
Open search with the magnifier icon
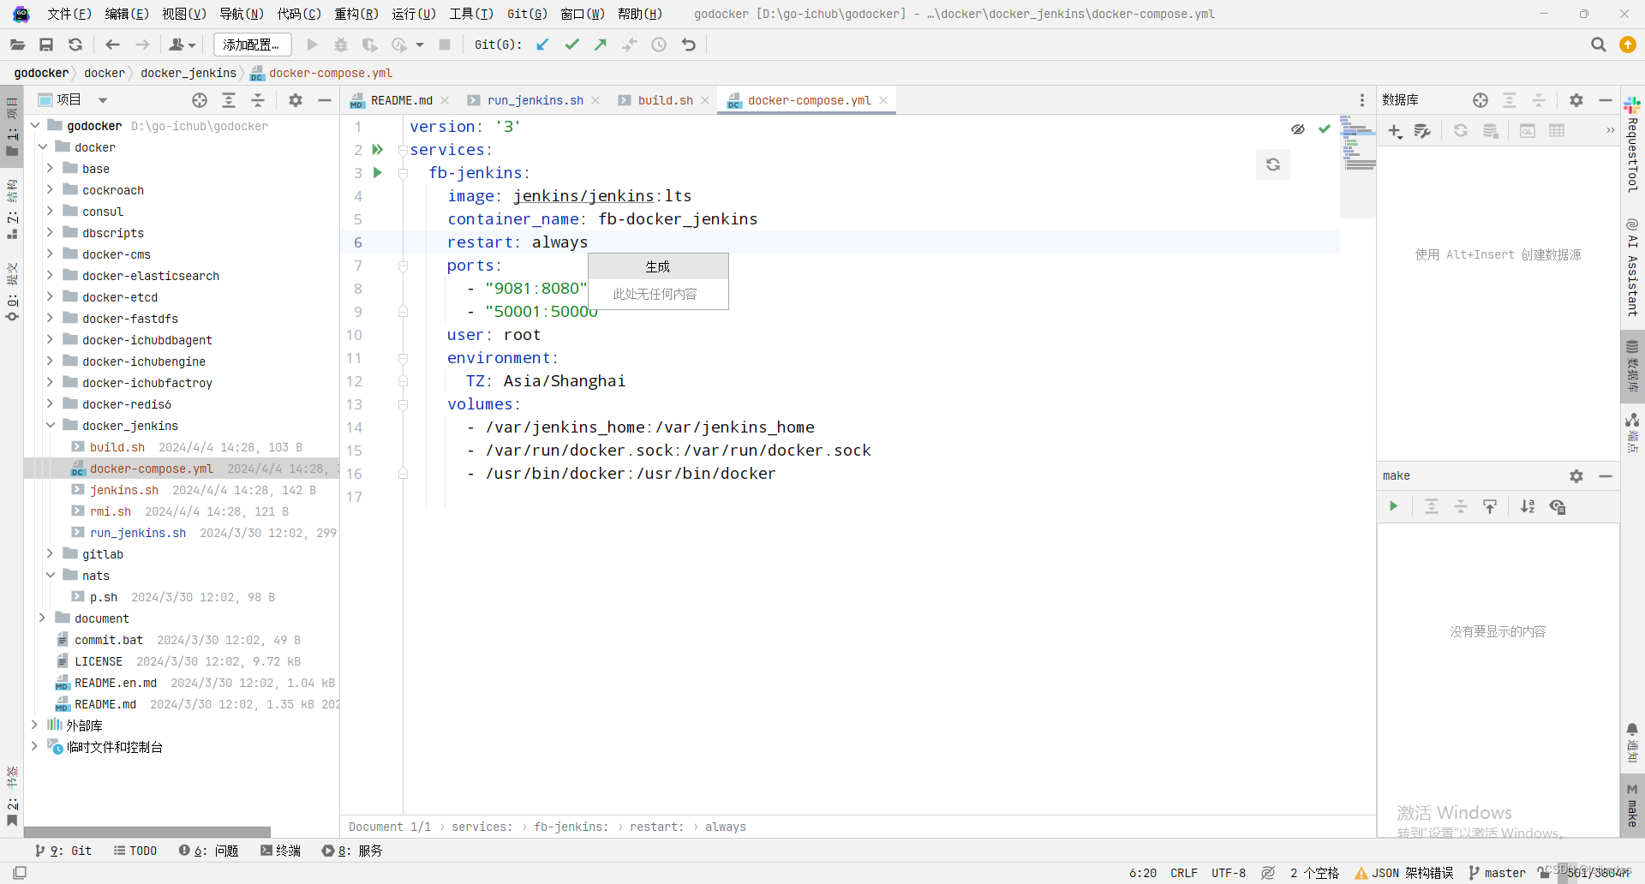click(x=1599, y=45)
